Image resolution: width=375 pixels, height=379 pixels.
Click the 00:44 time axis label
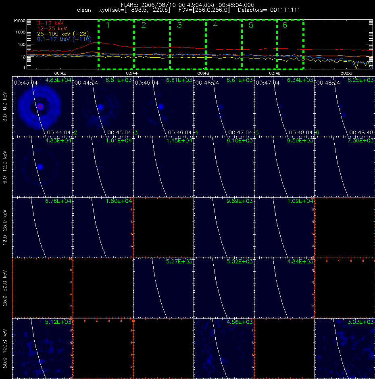[131, 73]
